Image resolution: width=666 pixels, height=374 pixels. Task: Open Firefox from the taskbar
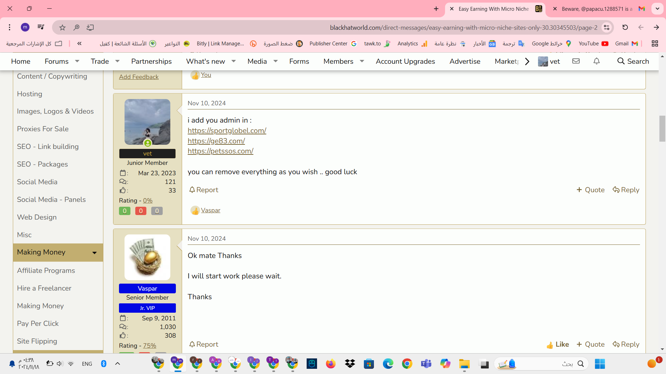coord(331,364)
